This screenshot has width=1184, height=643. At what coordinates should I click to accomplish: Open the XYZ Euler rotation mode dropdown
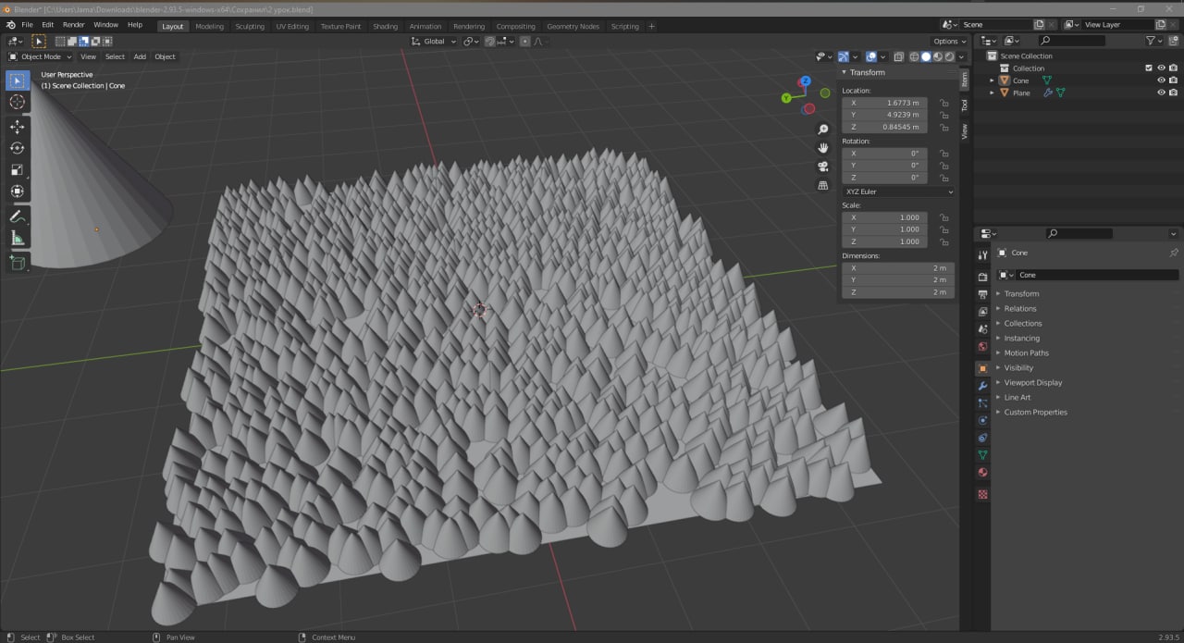[x=897, y=192]
